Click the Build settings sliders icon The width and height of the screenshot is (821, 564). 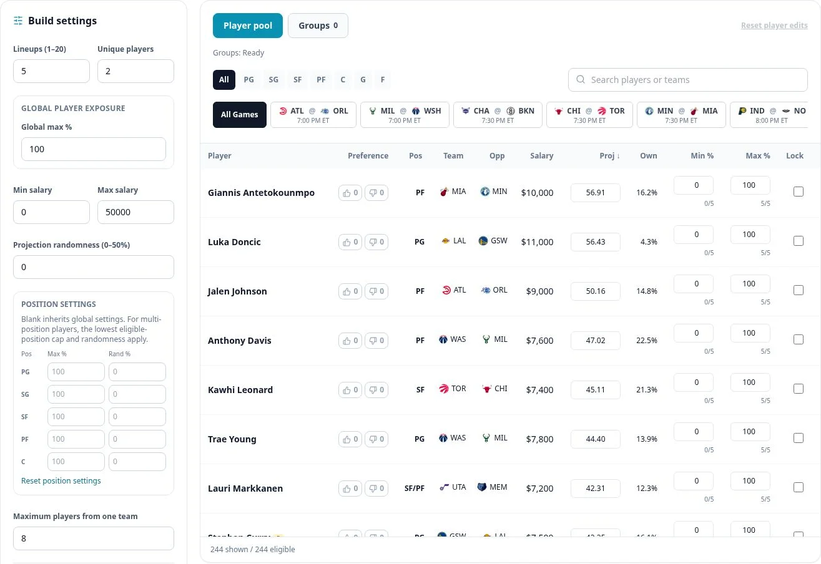(x=18, y=21)
